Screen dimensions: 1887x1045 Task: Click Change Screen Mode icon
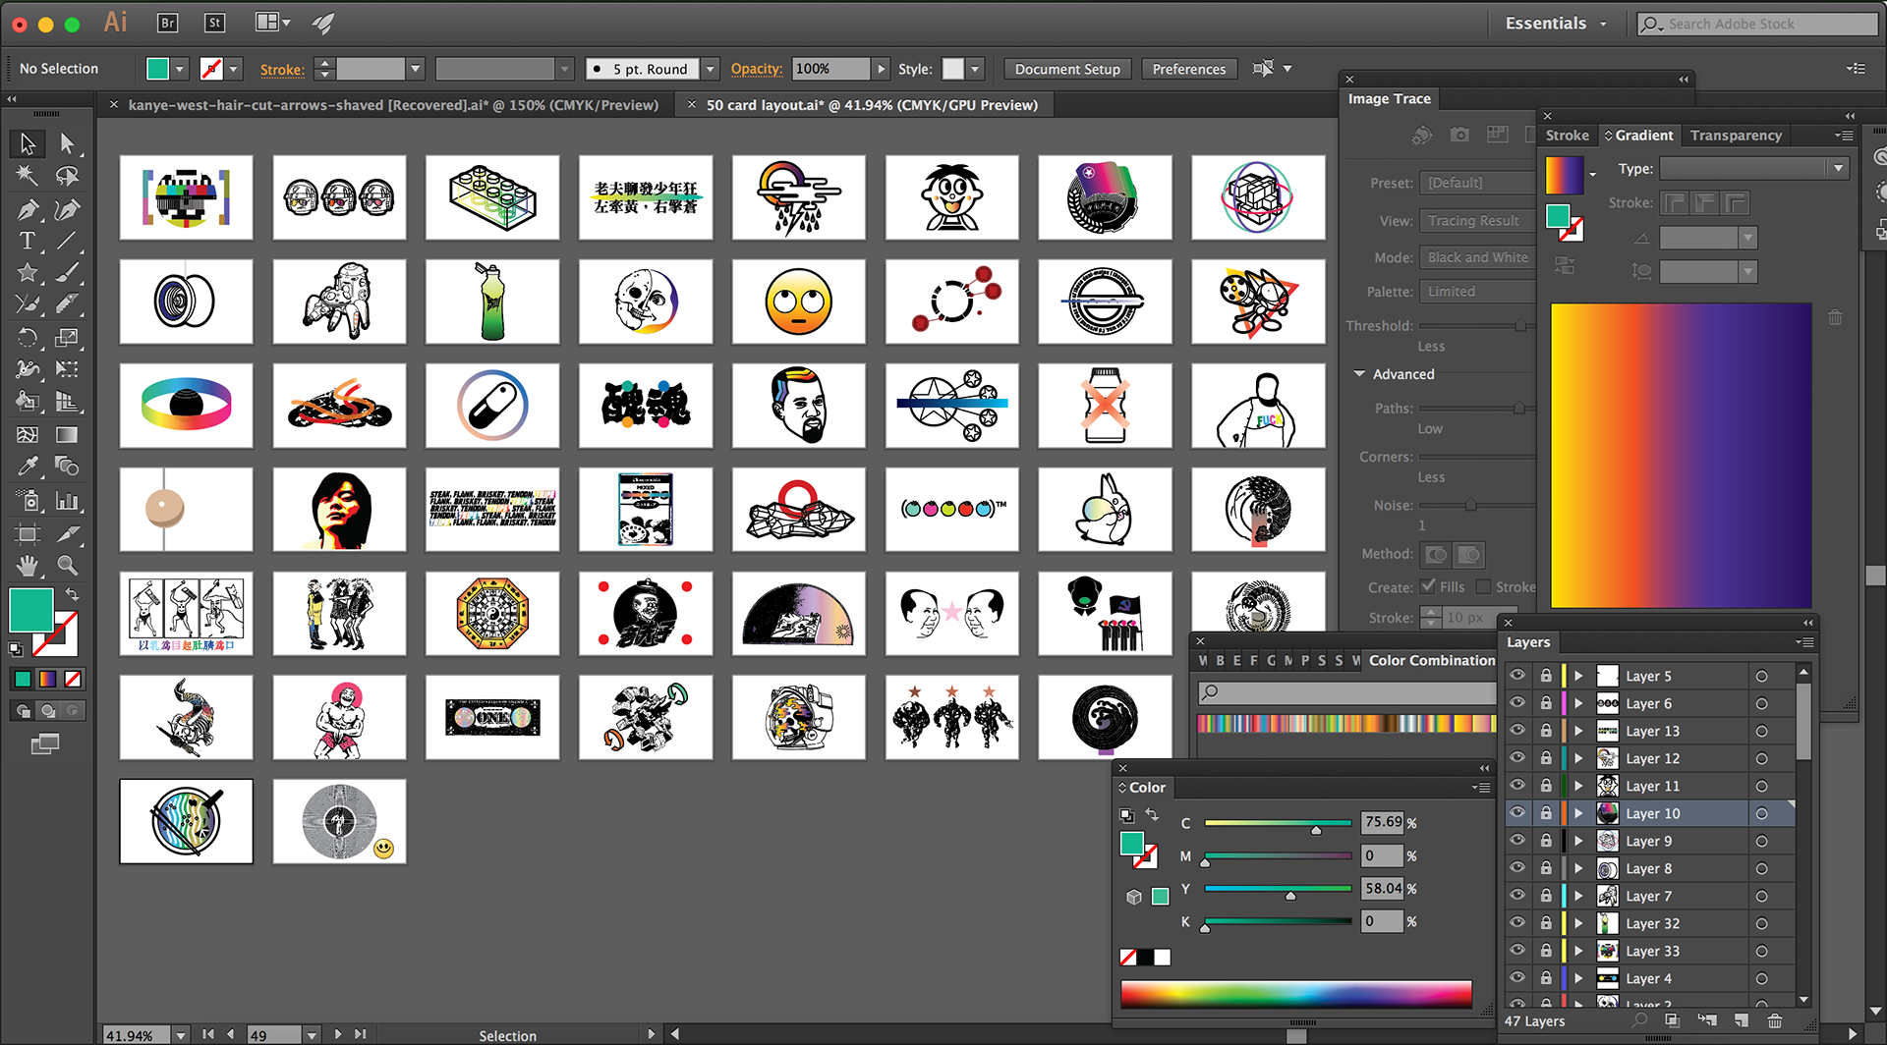tap(45, 744)
